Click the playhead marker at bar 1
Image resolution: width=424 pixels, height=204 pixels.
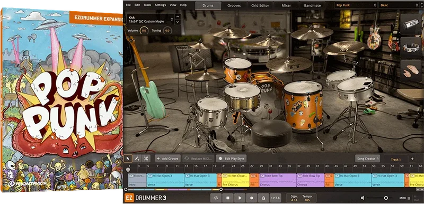point(128,170)
